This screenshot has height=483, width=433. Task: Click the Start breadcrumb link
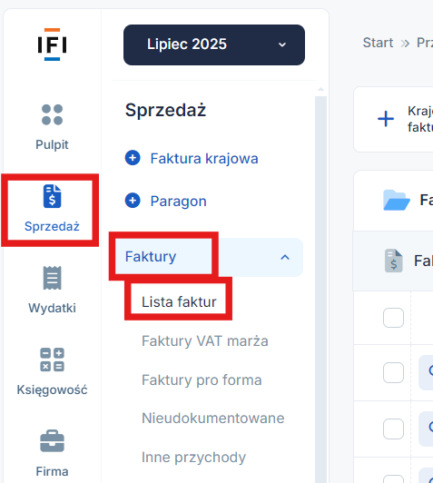[x=378, y=43]
